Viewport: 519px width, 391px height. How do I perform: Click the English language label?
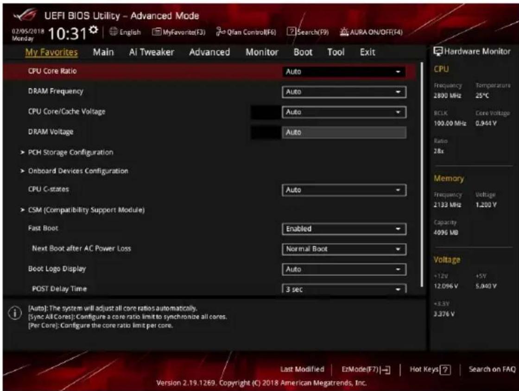[130, 32]
